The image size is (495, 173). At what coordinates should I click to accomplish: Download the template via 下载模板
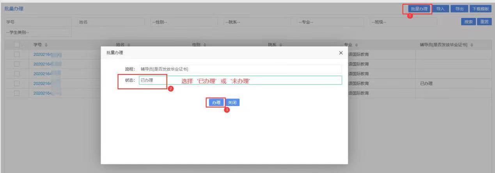point(481,9)
